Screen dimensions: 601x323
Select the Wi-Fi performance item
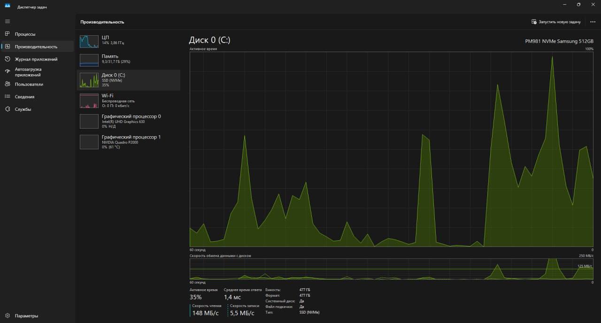(128, 100)
